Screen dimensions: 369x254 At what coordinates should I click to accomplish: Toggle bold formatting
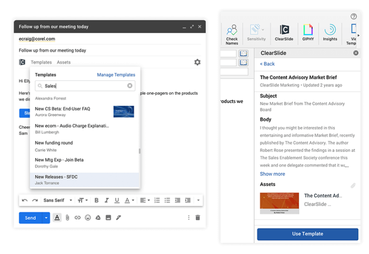click(97, 200)
